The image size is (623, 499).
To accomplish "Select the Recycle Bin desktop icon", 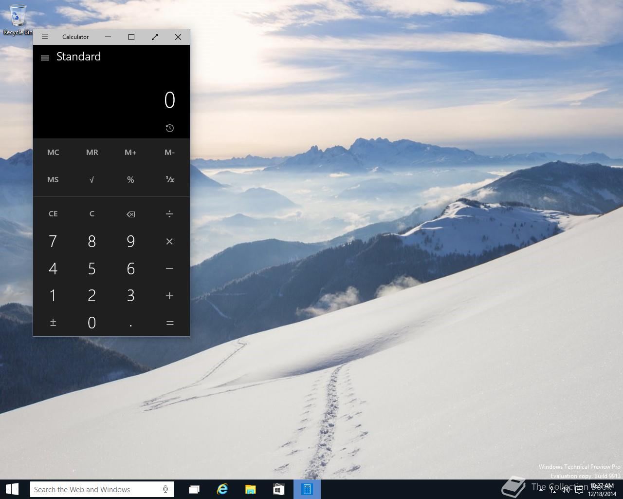I will (18, 20).
